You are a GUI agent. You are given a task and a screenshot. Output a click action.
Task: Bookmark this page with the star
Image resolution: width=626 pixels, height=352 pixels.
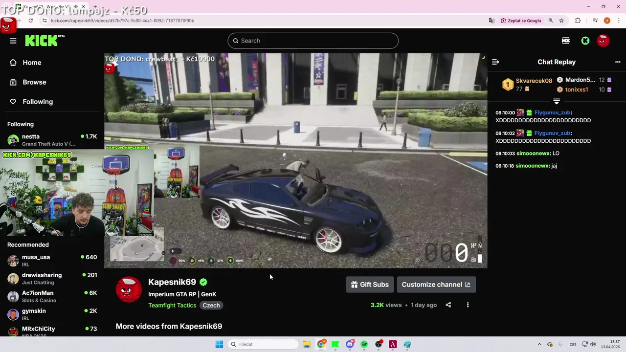(x=561, y=21)
